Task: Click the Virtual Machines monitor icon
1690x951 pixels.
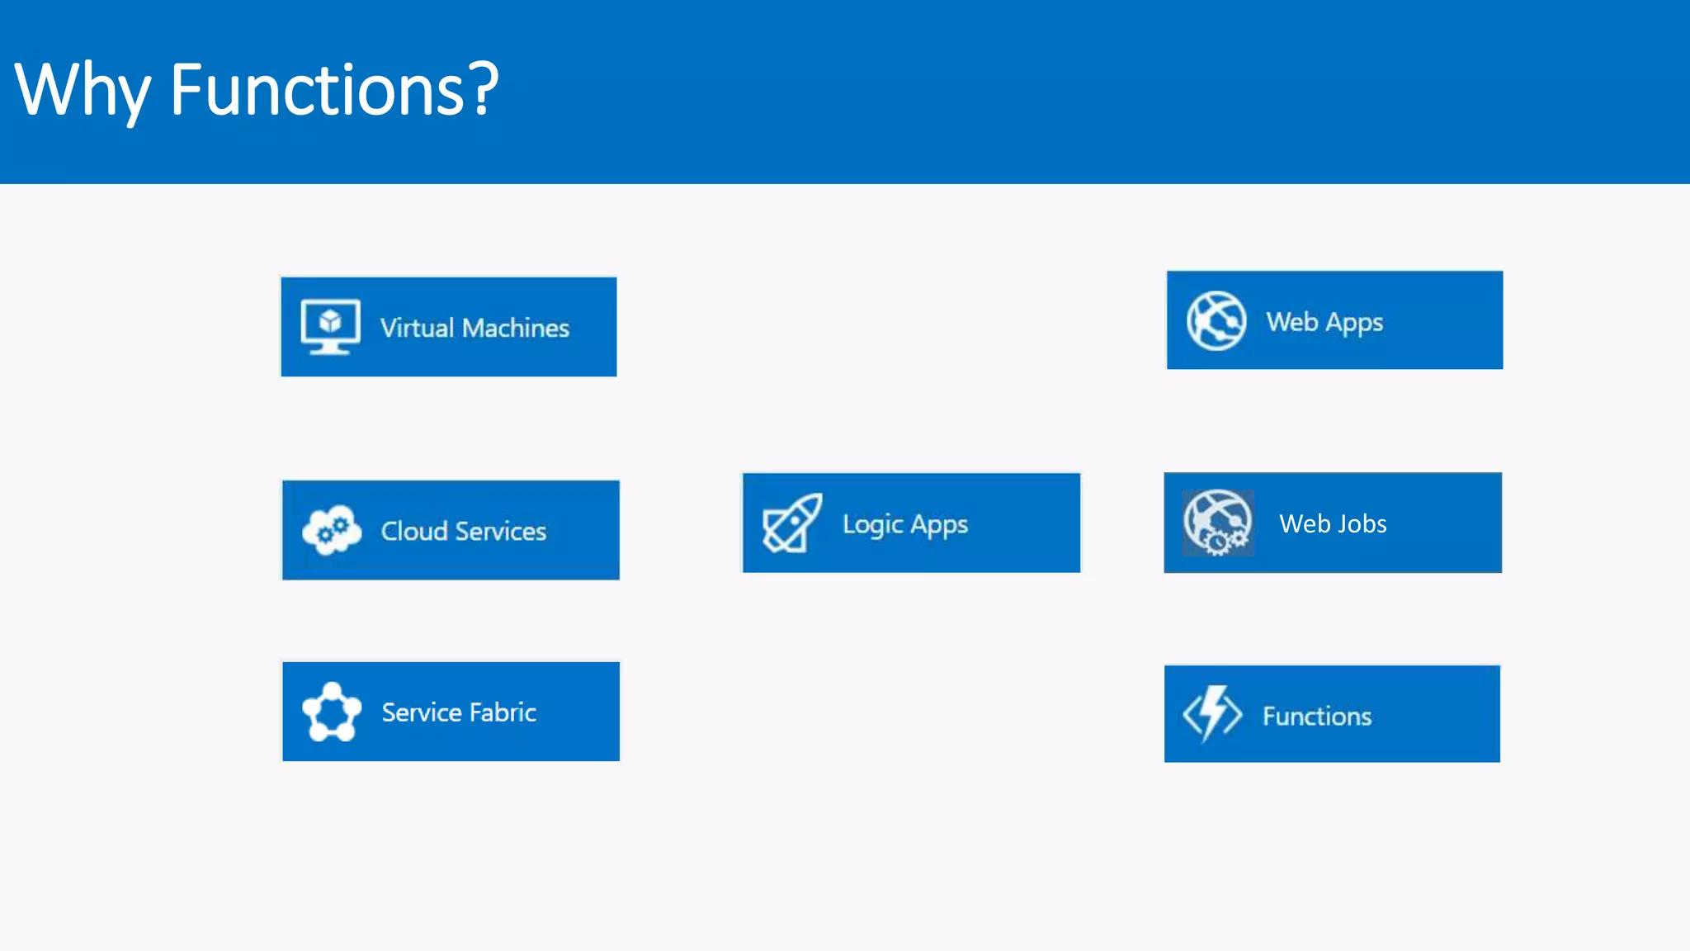Action: coord(330,327)
